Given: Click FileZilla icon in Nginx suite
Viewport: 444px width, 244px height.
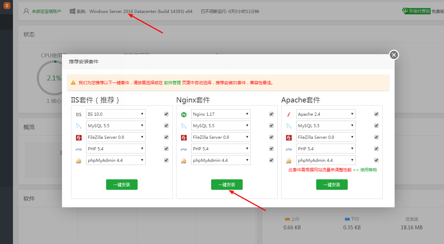Looking at the screenshot, I should tap(184, 137).
